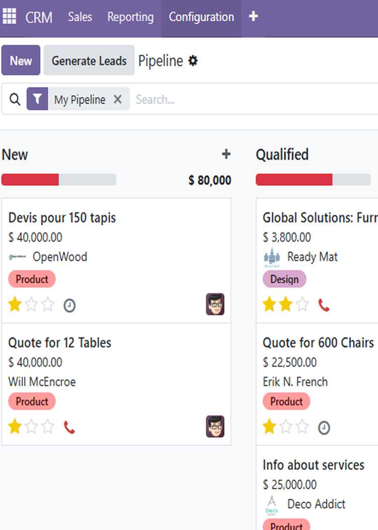Expand the Configuration menu
This screenshot has height=530, width=378.
tap(201, 17)
